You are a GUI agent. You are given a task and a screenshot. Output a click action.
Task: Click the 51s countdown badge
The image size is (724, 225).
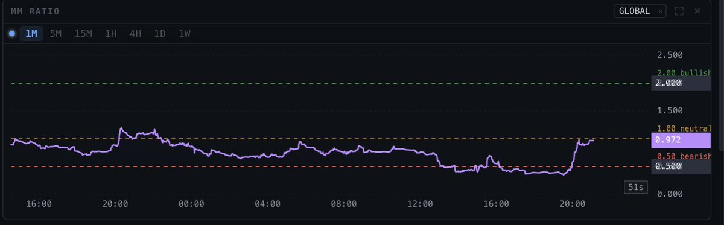point(635,188)
